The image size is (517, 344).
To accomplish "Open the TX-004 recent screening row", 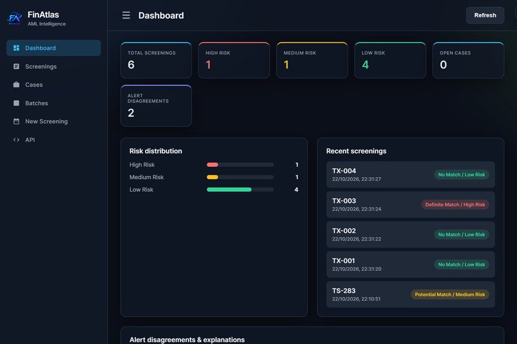I will tap(411, 175).
